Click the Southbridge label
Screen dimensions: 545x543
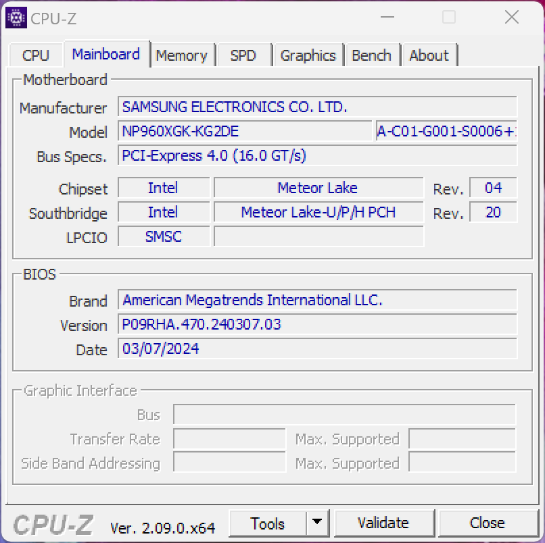point(68,213)
